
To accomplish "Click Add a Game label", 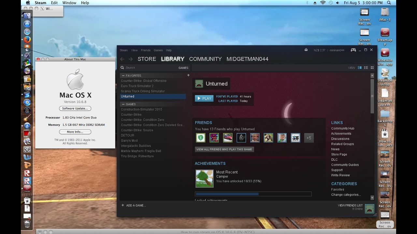I will 136,205.
